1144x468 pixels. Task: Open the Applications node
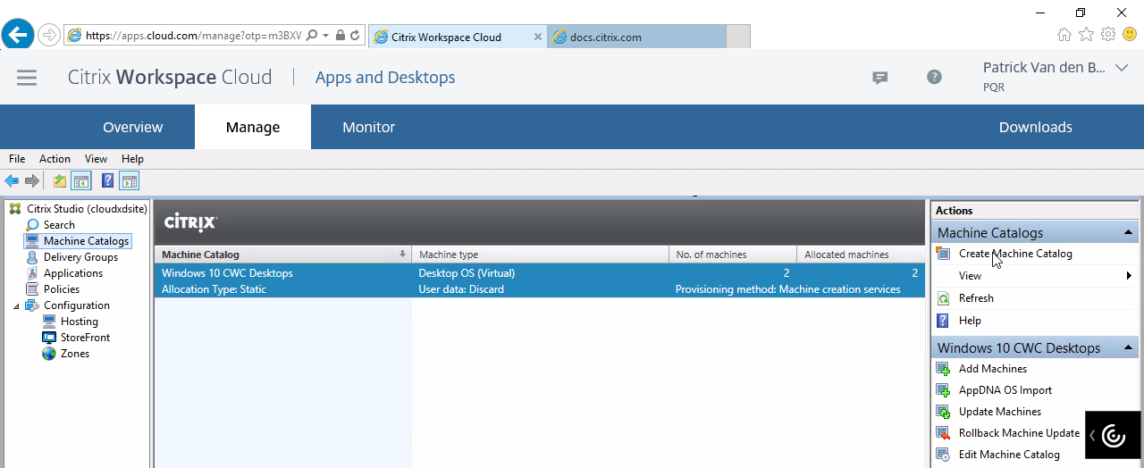point(73,273)
